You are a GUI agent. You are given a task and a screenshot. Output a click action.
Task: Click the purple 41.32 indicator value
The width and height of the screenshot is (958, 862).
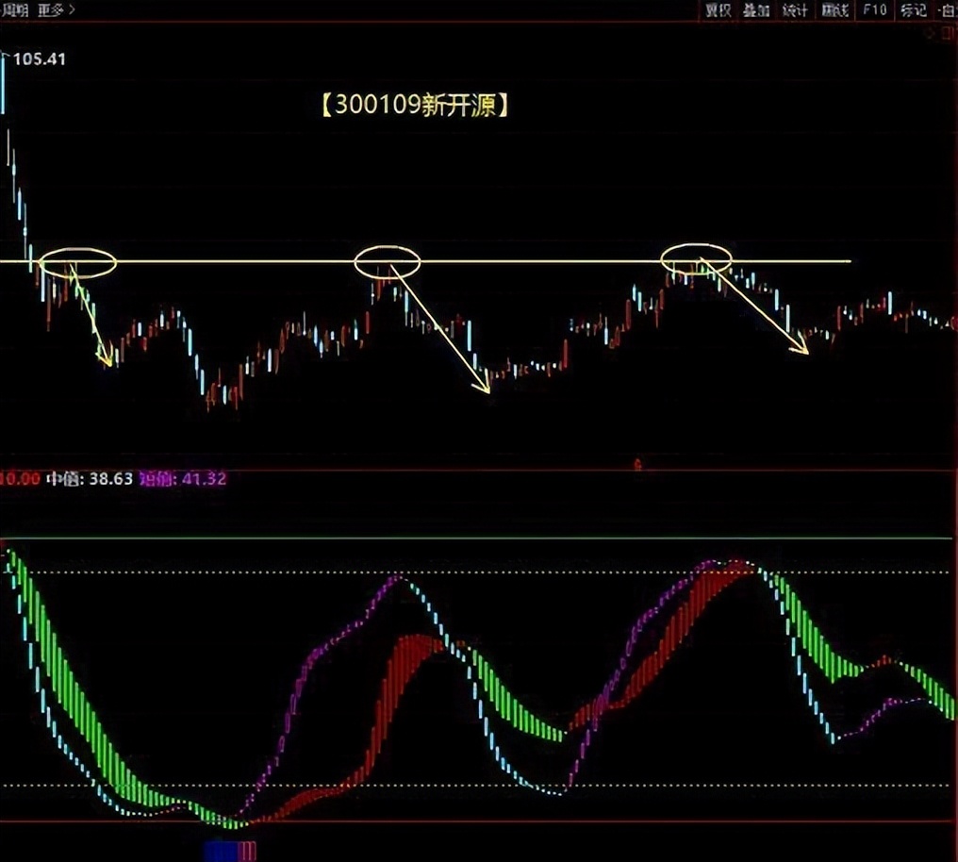pos(183,479)
